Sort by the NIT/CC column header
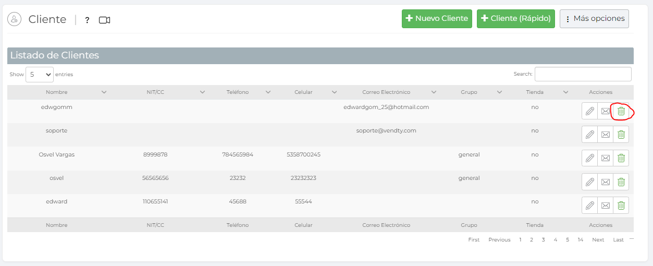 [155, 92]
